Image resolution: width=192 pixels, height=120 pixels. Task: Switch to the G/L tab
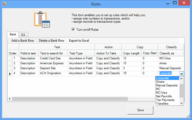[x=24, y=35]
